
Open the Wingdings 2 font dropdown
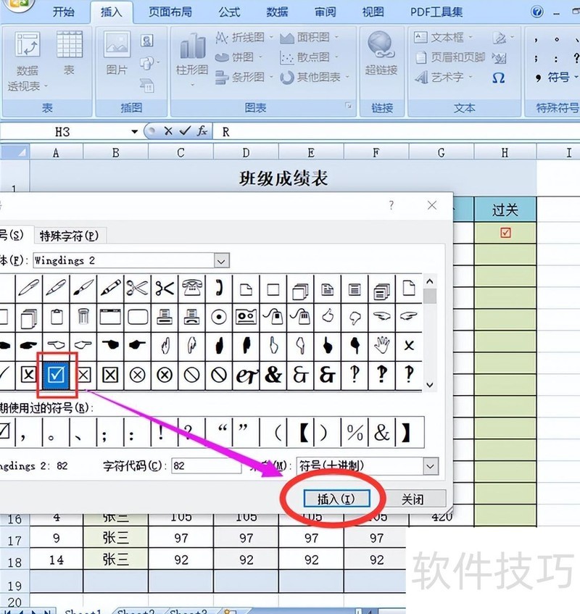[222, 260]
